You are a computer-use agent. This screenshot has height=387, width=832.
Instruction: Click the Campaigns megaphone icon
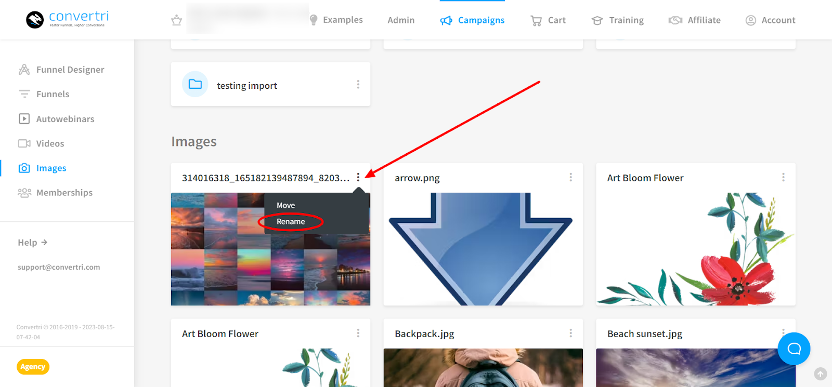[x=446, y=20]
